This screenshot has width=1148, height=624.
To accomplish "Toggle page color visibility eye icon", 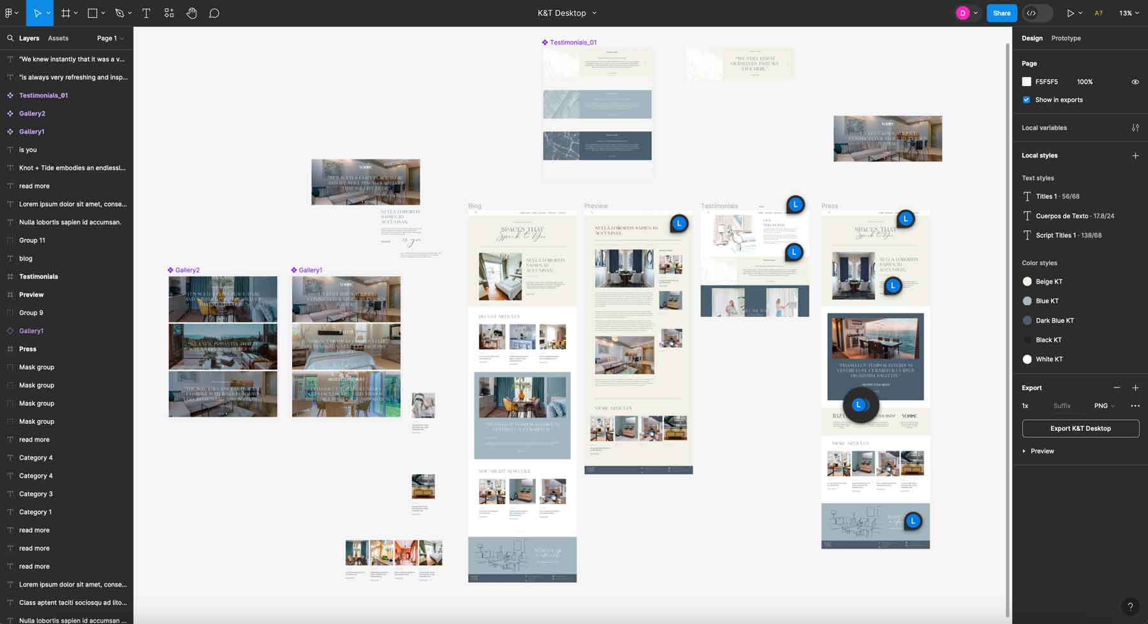I will point(1135,82).
